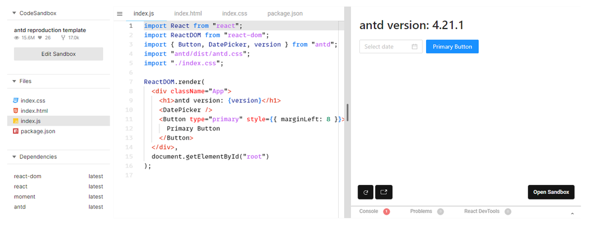Image resolution: width=606 pixels, height=231 pixels.
Task: Click the React DevTools count badge
Action: 508,212
